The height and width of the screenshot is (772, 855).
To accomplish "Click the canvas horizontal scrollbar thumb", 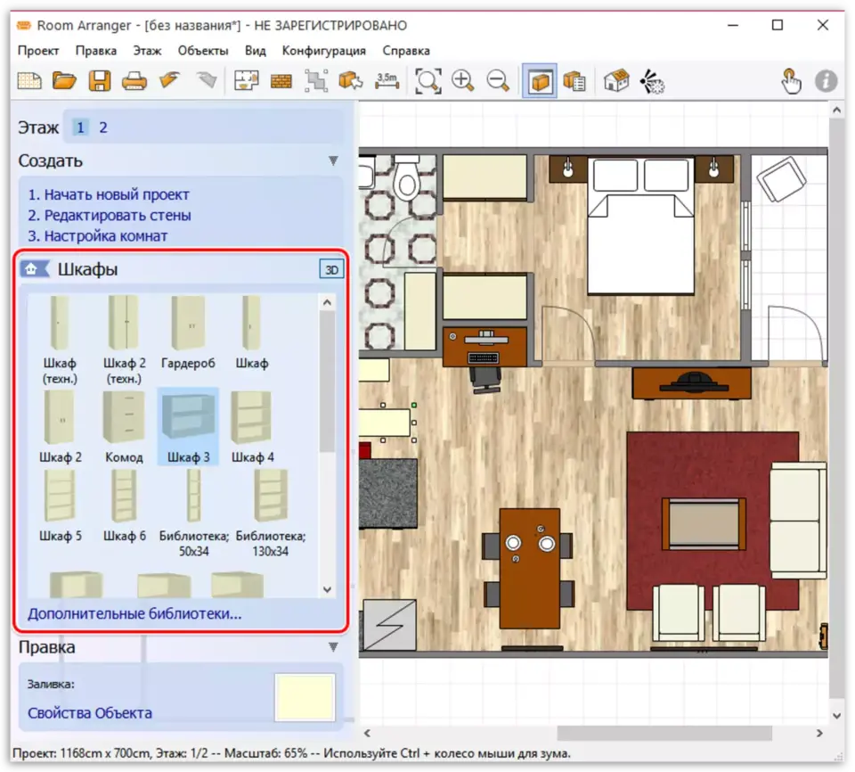I will point(664,734).
